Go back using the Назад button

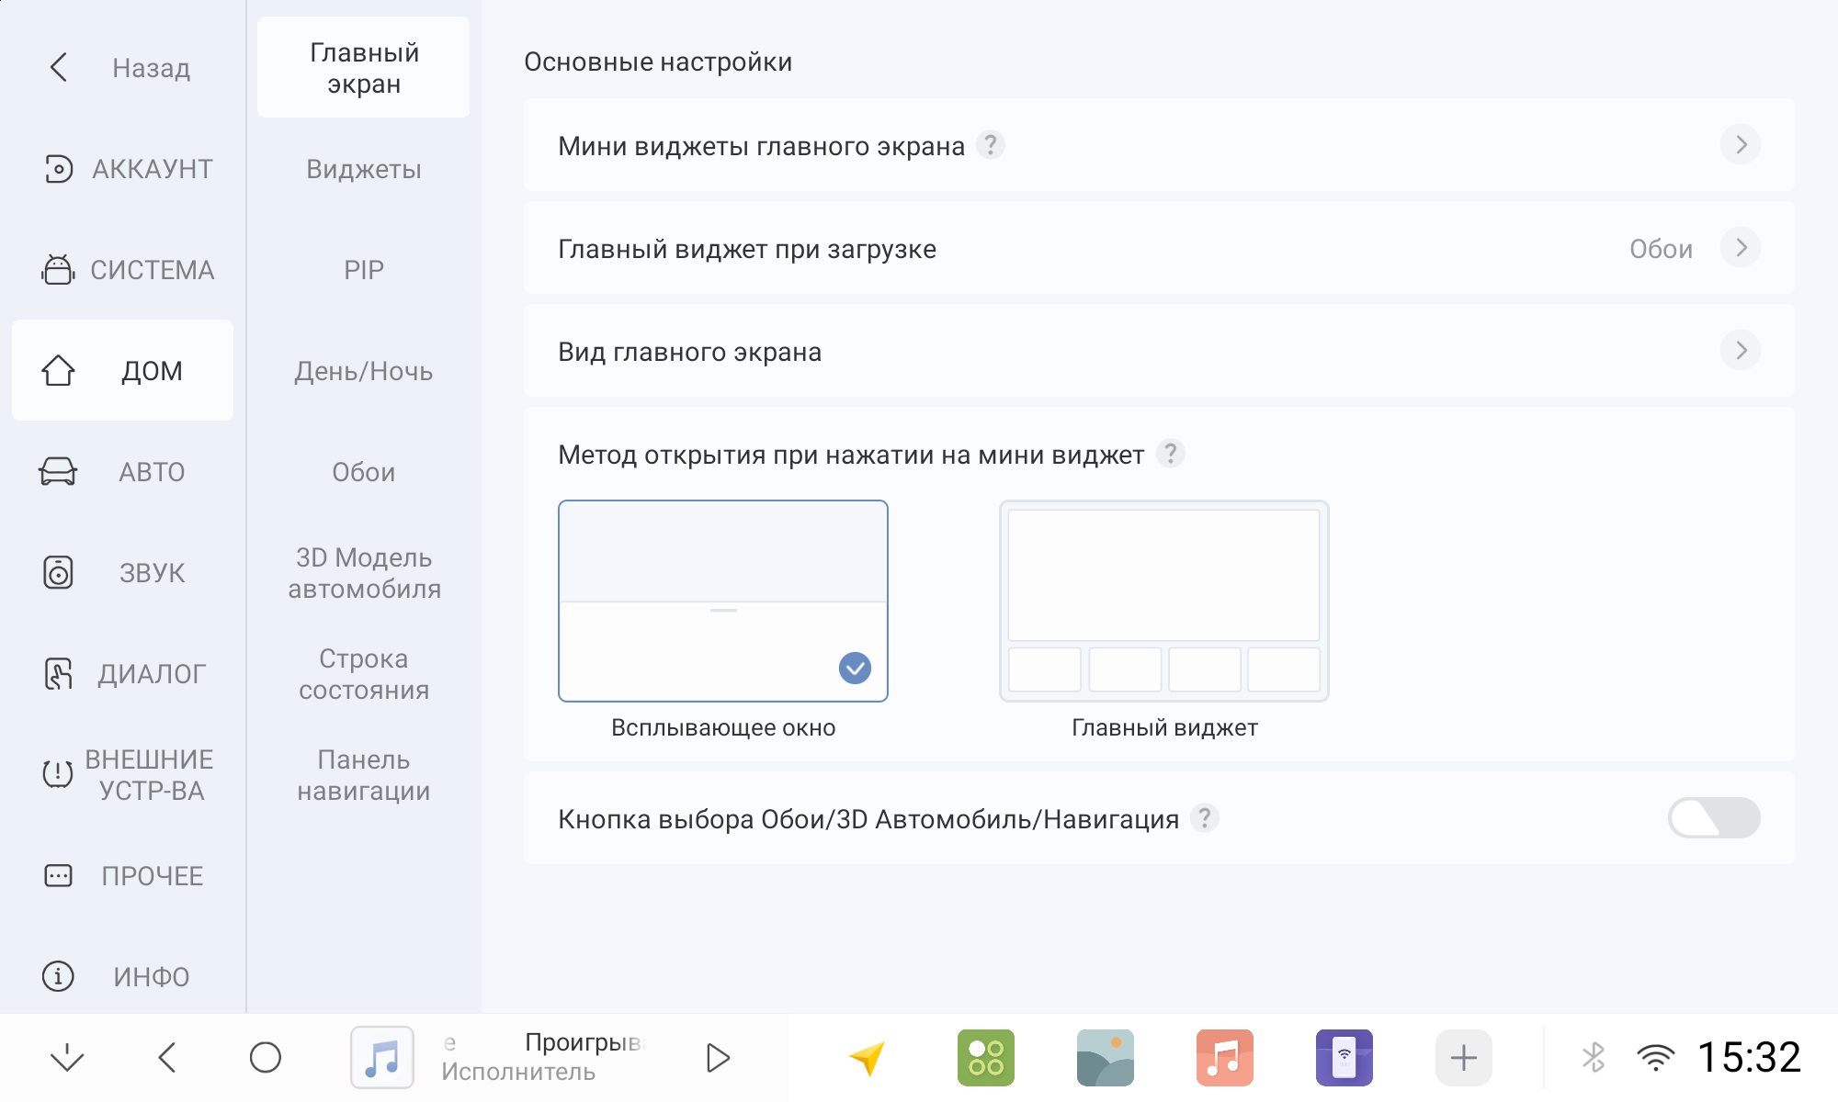click(122, 67)
